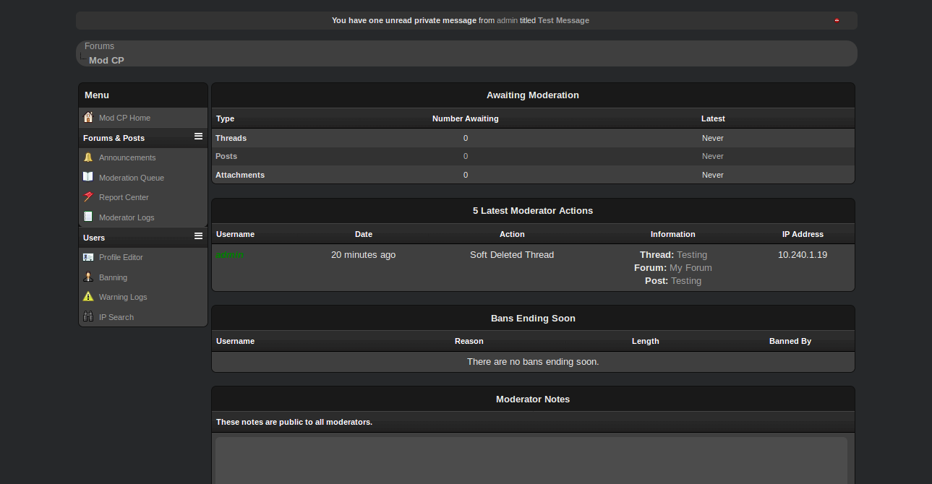The width and height of the screenshot is (932, 484).
Task: Open the Moderator Logs menu item
Action: pyautogui.click(x=127, y=217)
